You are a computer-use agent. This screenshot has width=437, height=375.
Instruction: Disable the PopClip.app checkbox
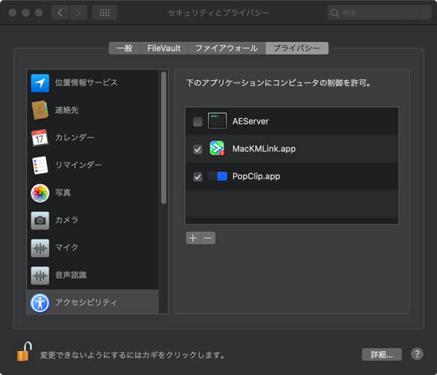(x=197, y=177)
